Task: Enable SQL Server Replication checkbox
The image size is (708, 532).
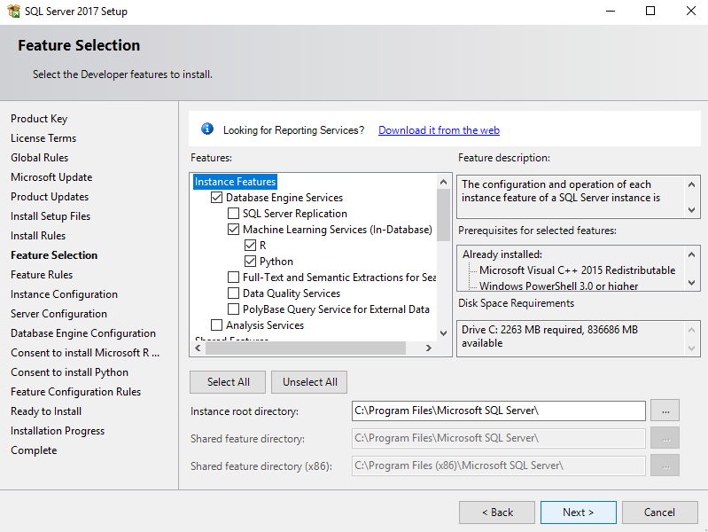Action: click(x=234, y=214)
